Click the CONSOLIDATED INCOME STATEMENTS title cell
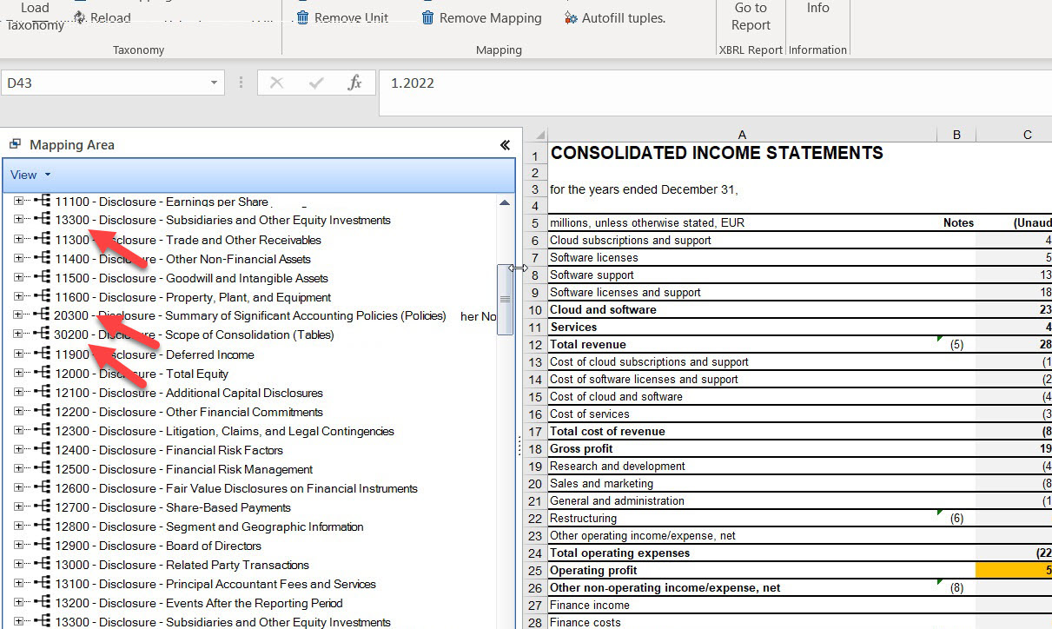The height and width of the screenshot is (629, 1052). (742, 154)
